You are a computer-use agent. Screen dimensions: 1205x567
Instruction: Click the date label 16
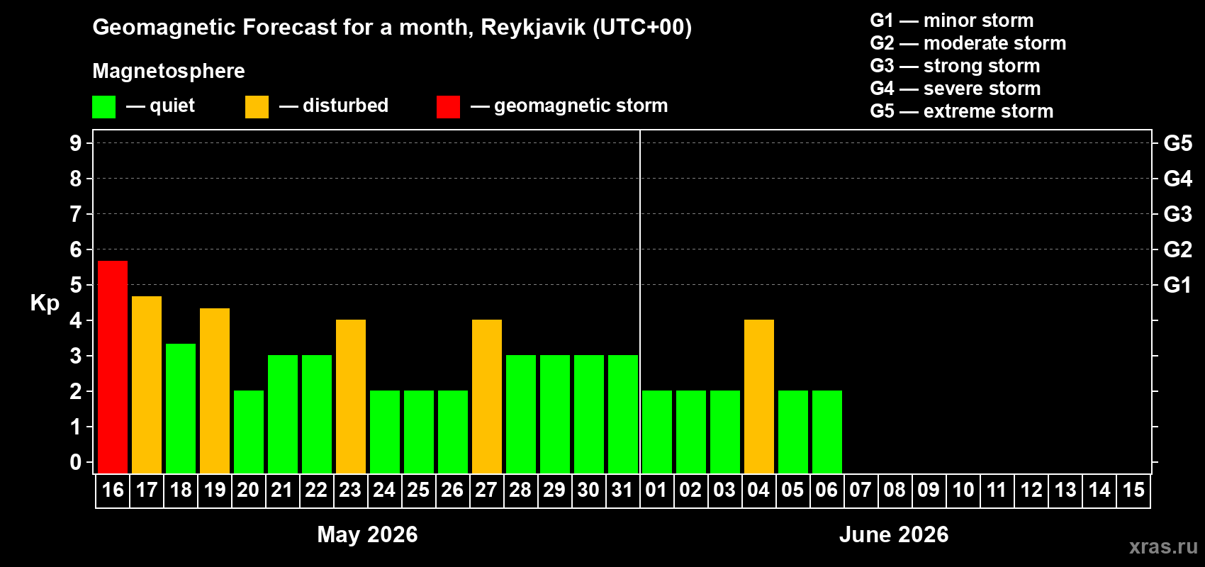coord(113,490)
